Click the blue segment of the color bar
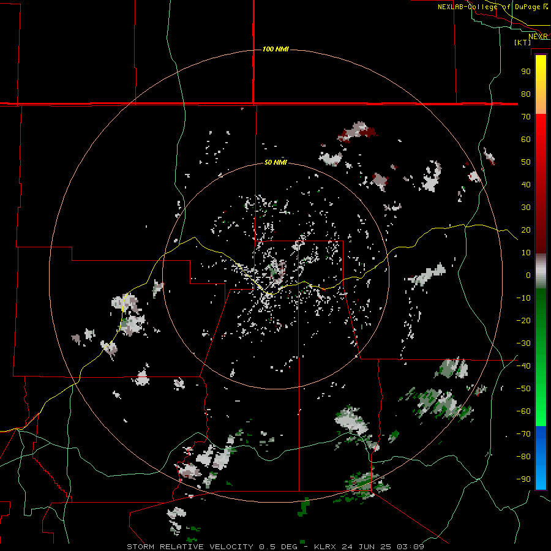The width and height of the screenshot is (551, 551). click(541, 458)
